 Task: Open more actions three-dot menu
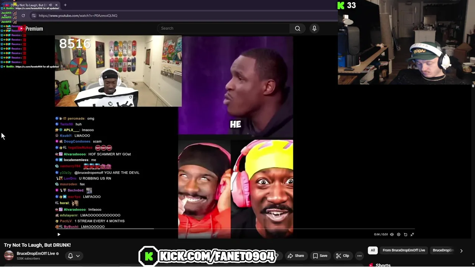[359, 256]
